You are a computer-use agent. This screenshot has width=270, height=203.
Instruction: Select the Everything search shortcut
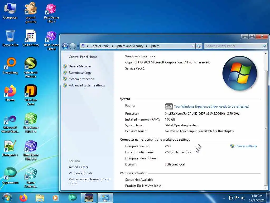coord(10,66)
